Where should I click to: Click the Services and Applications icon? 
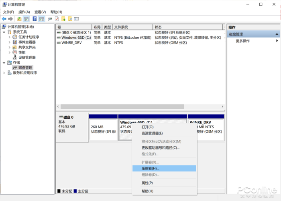pos(10,73)
